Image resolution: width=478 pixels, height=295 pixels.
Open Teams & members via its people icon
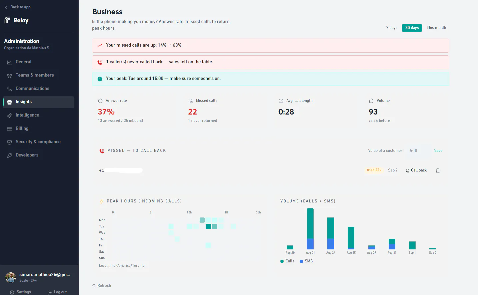9,76
